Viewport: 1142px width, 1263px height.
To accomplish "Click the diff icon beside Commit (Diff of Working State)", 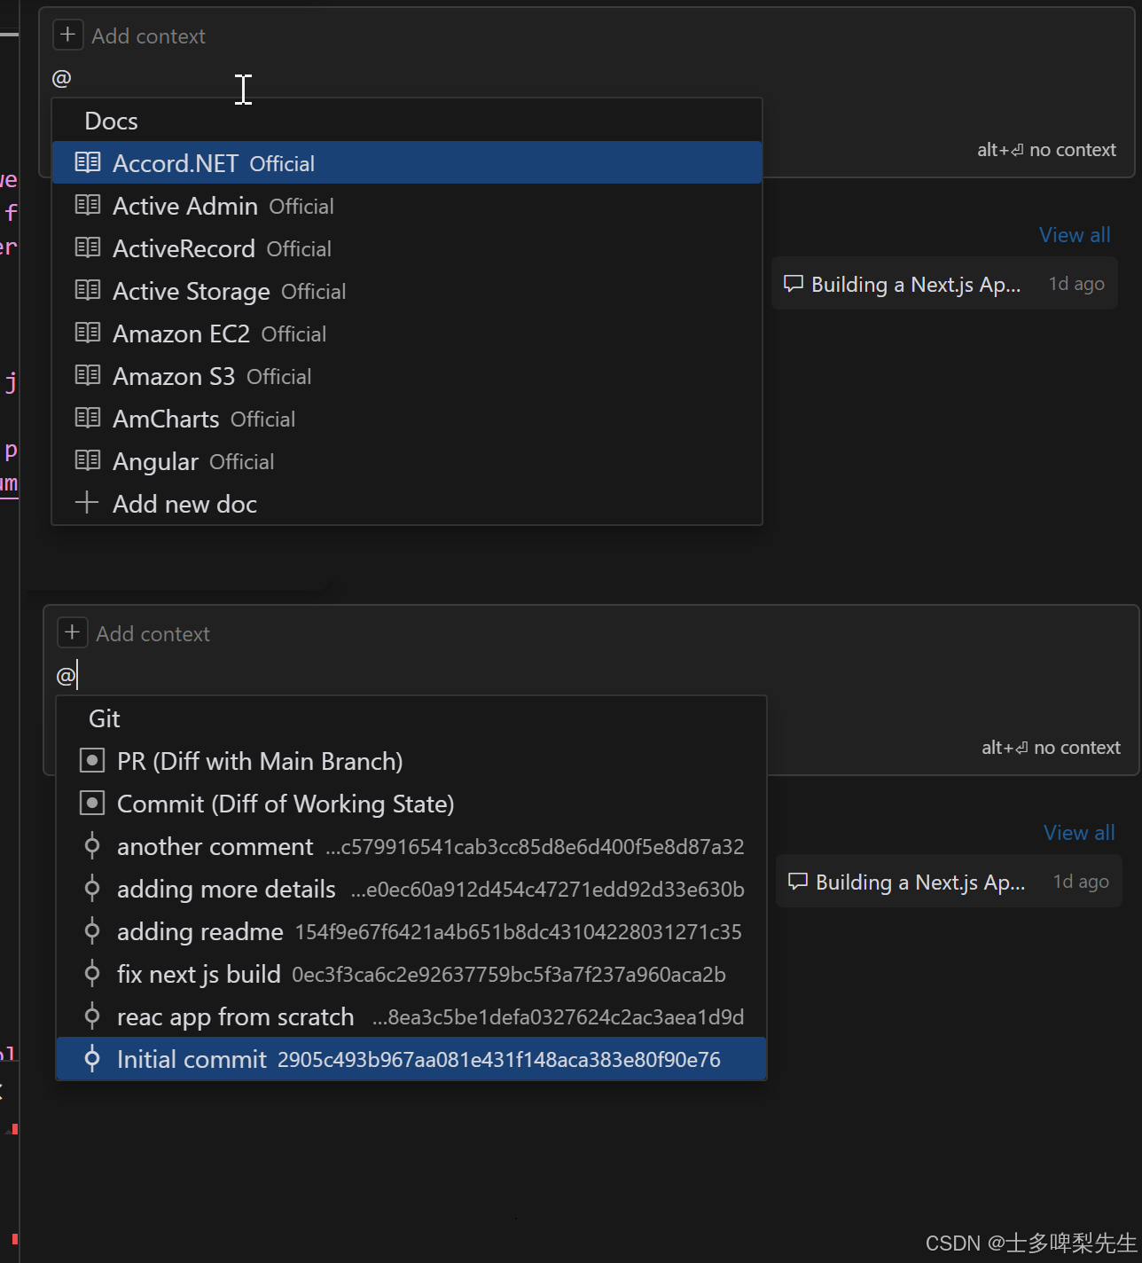I will click(92, 804).
